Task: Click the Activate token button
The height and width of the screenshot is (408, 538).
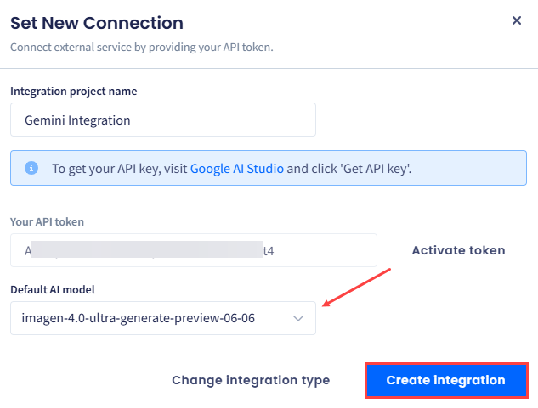Action: click(458, 250)
